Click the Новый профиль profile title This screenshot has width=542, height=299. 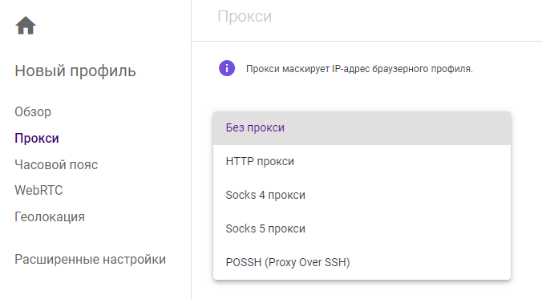click(x=75, y=71)
